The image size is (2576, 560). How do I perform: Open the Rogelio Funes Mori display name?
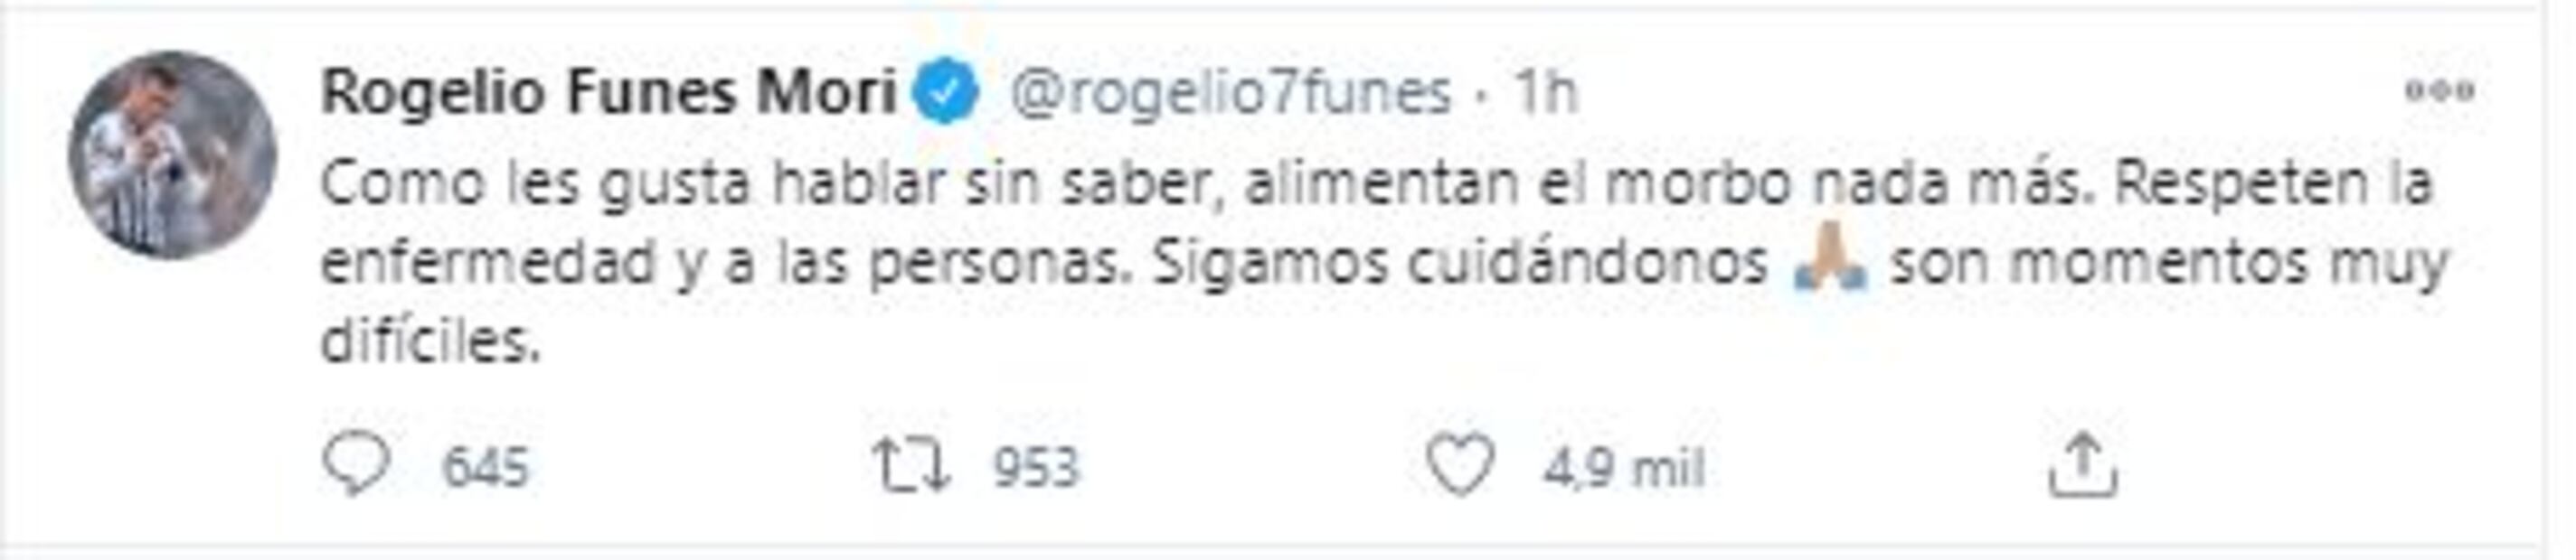(609, 94)
